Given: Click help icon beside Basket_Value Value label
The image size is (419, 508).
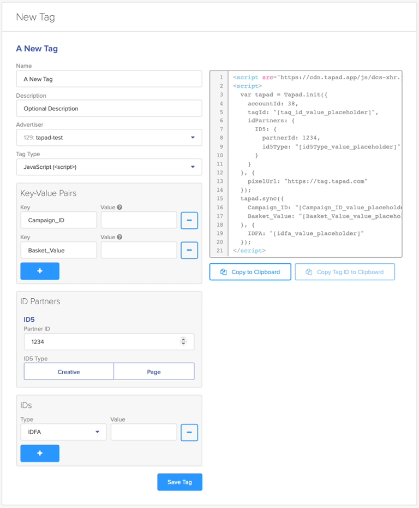Looking at the screenshot, I should (x=119, y=237).
